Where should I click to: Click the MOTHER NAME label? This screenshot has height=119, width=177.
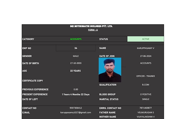coord(108,117)
